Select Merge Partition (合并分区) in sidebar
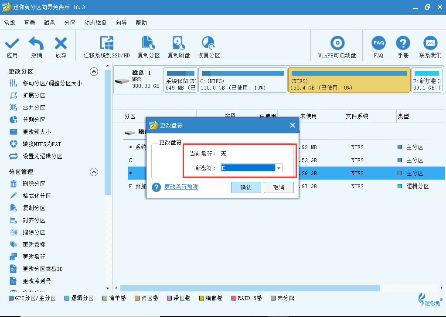 [27, 107]
